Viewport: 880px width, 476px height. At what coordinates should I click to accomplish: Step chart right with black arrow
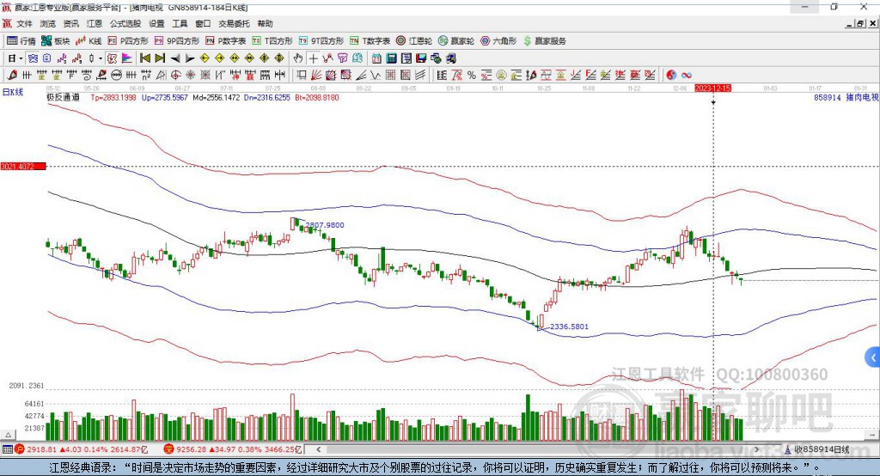pos(190,58)
